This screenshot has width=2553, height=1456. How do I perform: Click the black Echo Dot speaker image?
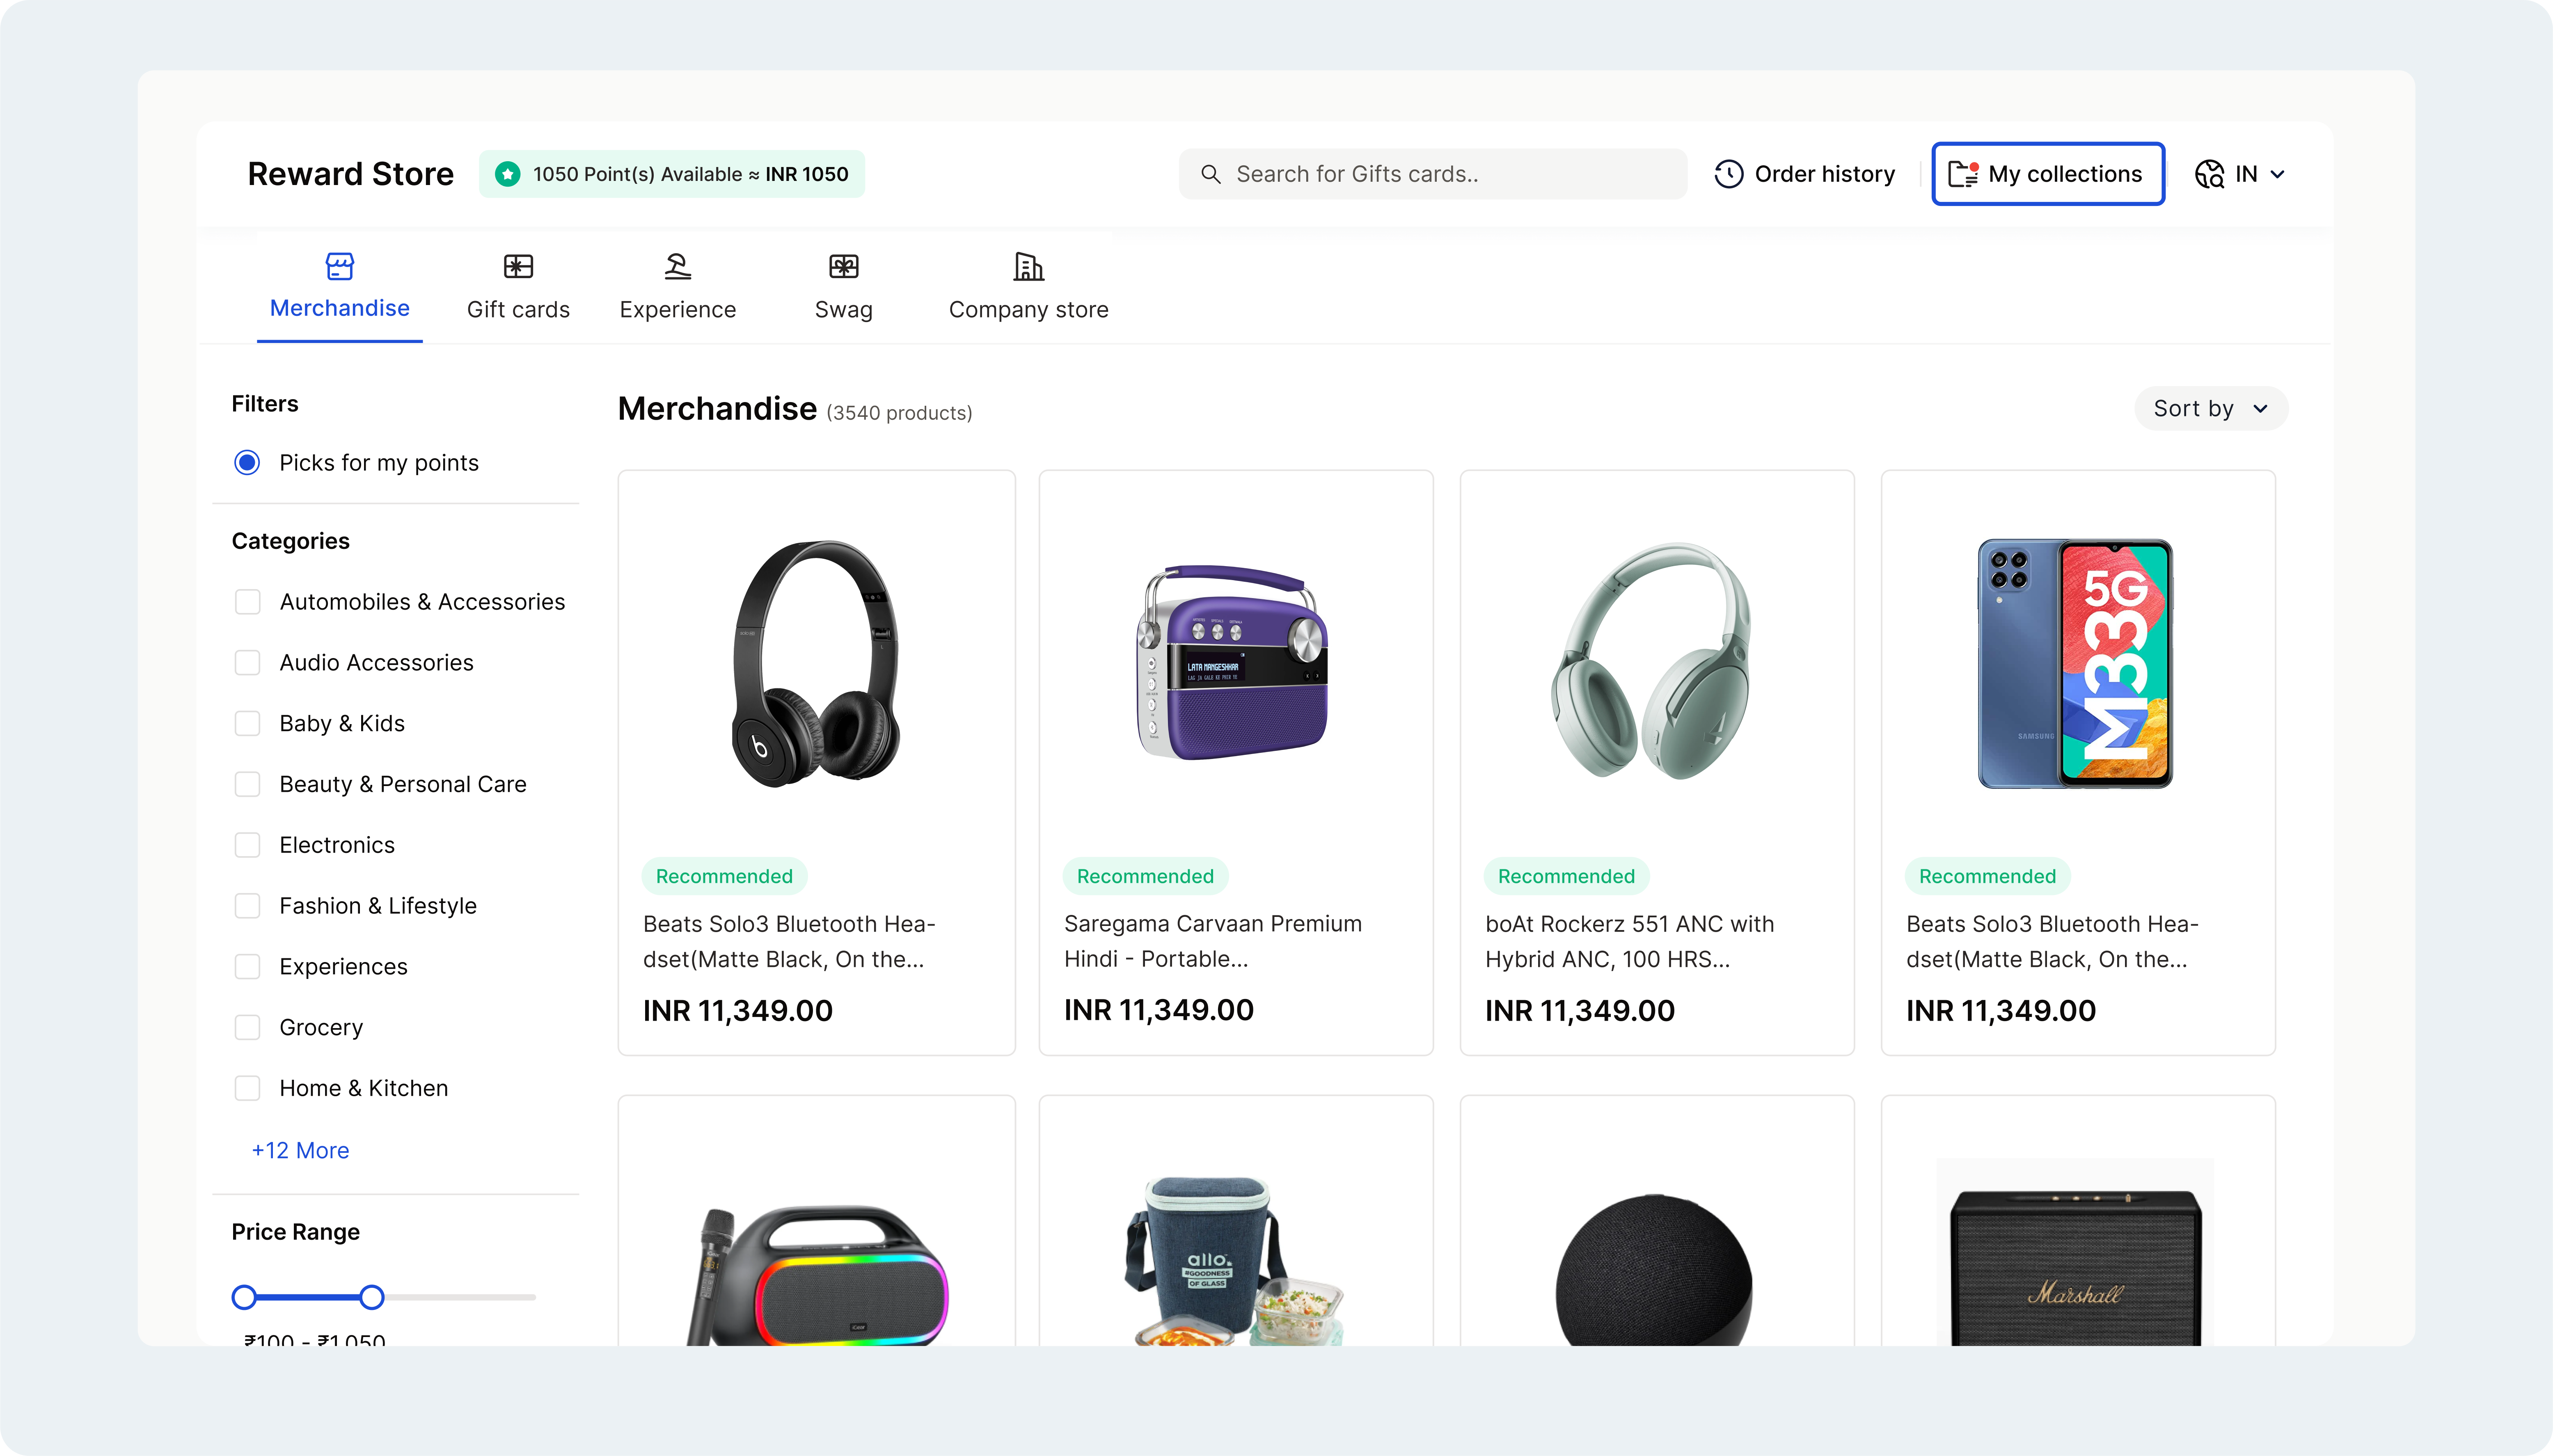(x=1654, y=1270)
